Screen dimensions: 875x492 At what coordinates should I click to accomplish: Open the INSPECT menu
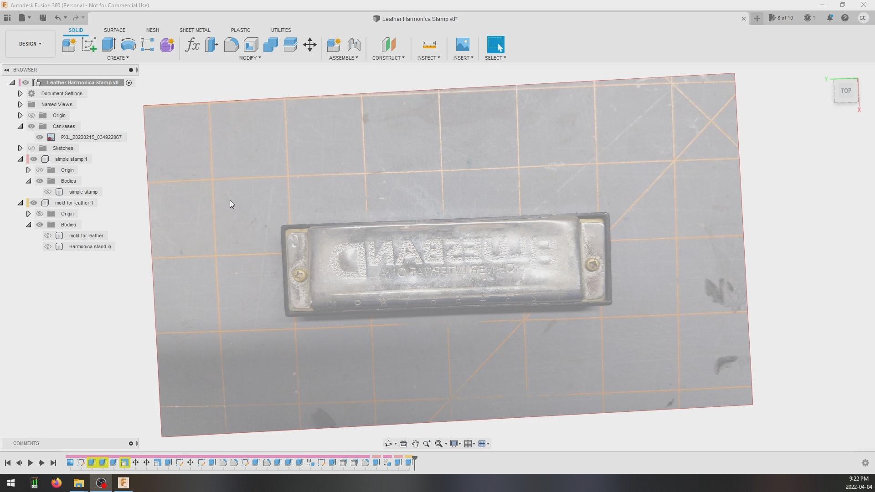click(428, 58)
